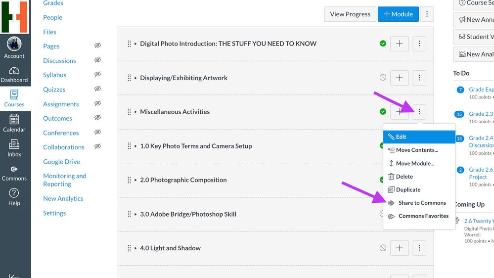494x278 pixels.
Task: Expand the Miscellaneous Activities module
Action: (136, 112)
